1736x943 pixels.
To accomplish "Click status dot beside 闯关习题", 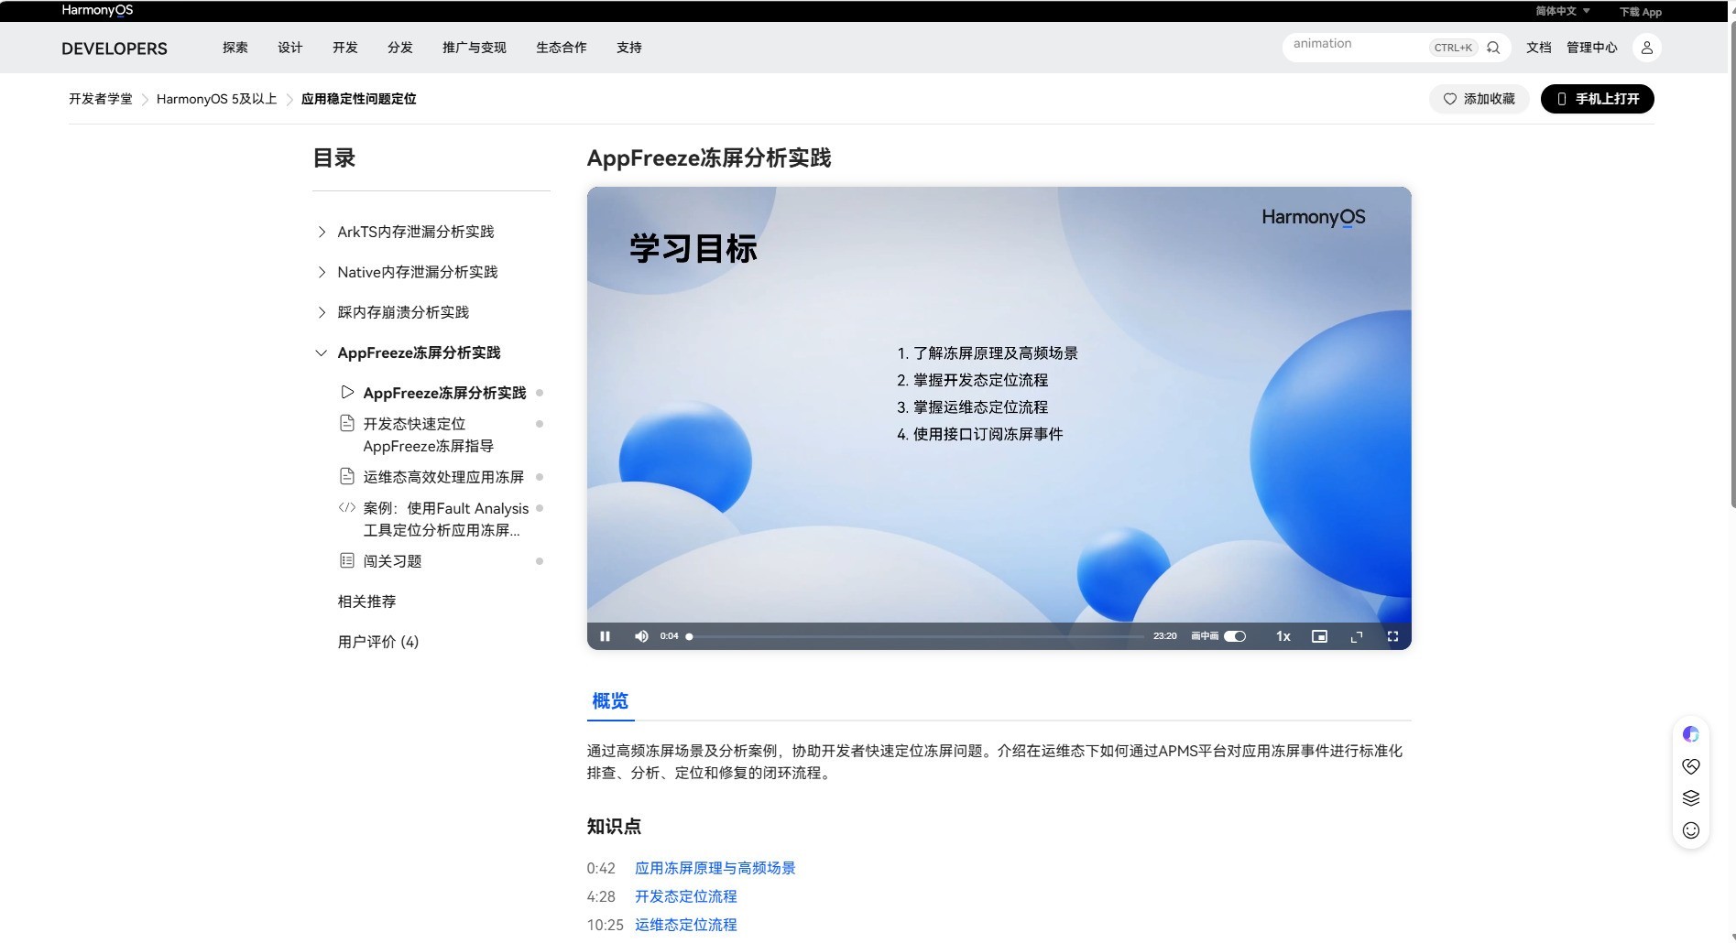I will [540, 561].
